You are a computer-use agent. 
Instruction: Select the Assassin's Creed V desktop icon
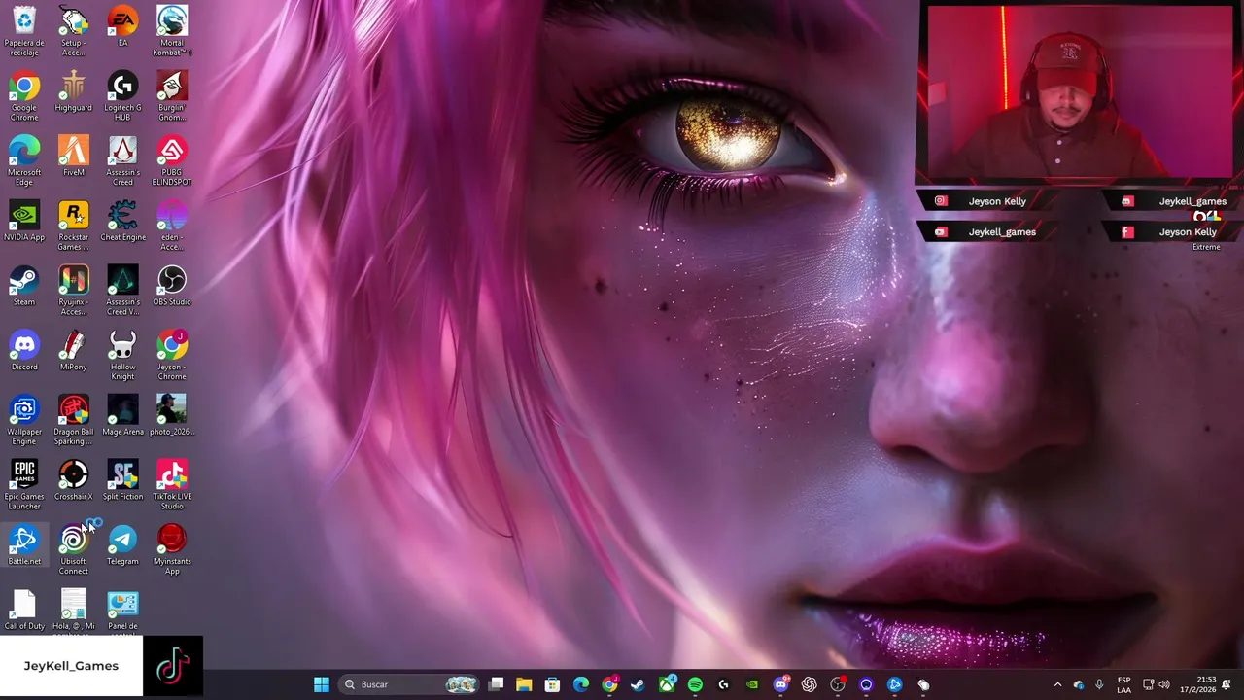[122, 290]
